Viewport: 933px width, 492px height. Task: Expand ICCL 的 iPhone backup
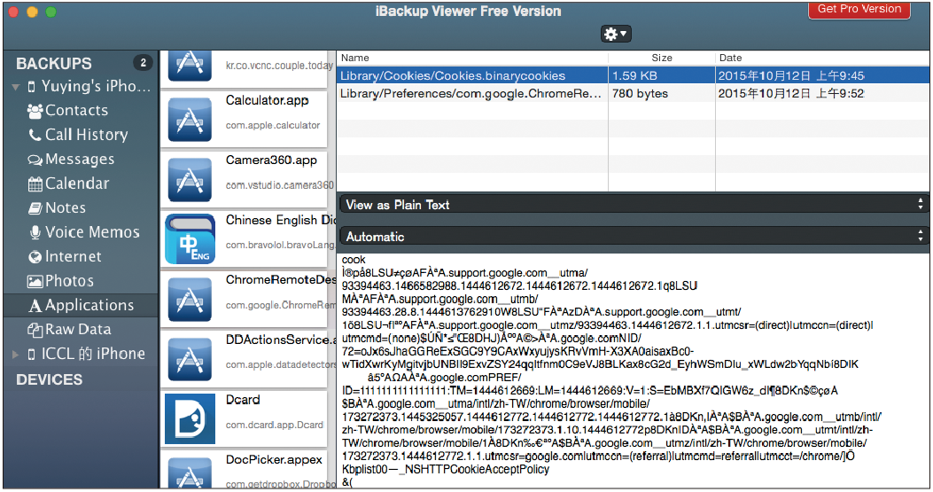coord(15,355)
